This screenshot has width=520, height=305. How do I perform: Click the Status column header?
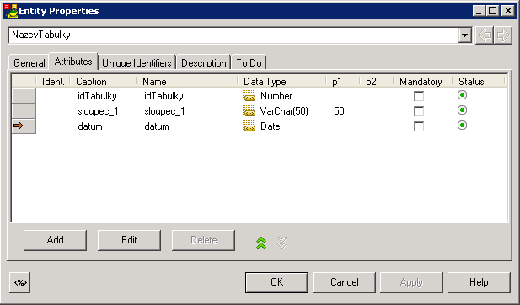tap(479, 82)
